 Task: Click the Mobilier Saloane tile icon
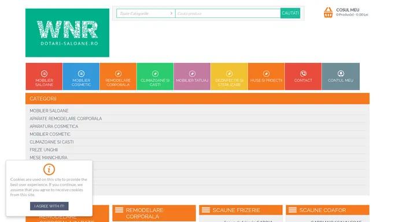click(44, 73)
